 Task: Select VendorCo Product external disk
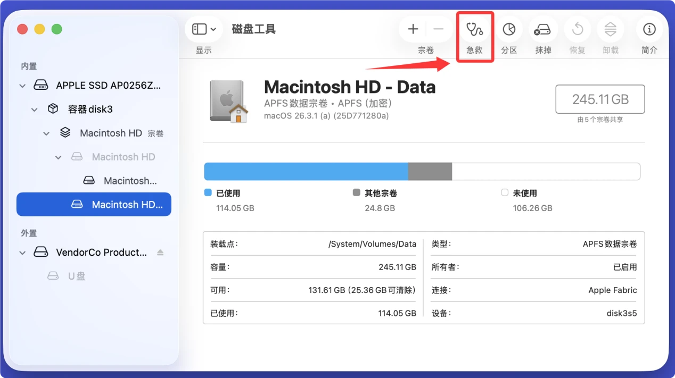pos(94,252)
